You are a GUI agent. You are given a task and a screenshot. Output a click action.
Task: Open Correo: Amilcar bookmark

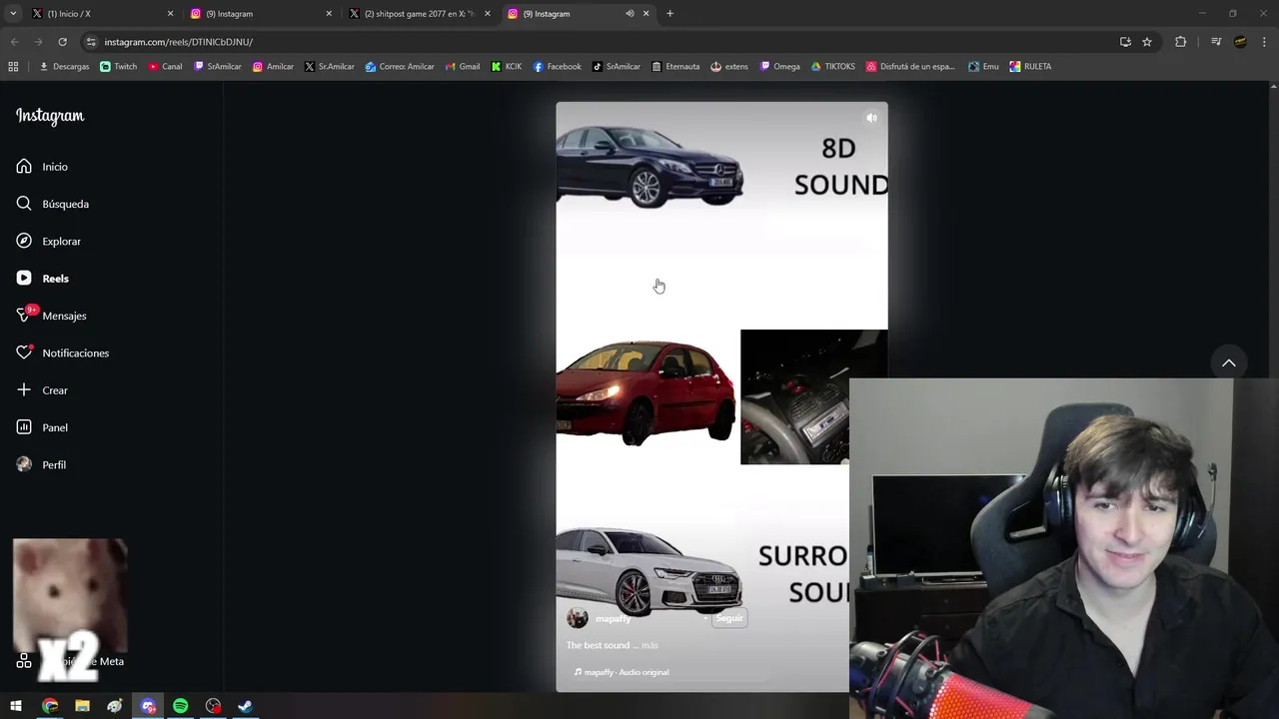pos(400,67)
